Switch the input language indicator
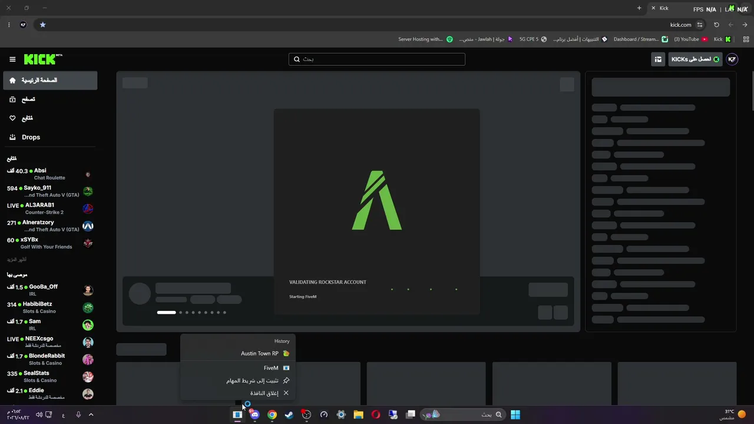The width and height of the screenshot is (754, 424). [64, 415]
